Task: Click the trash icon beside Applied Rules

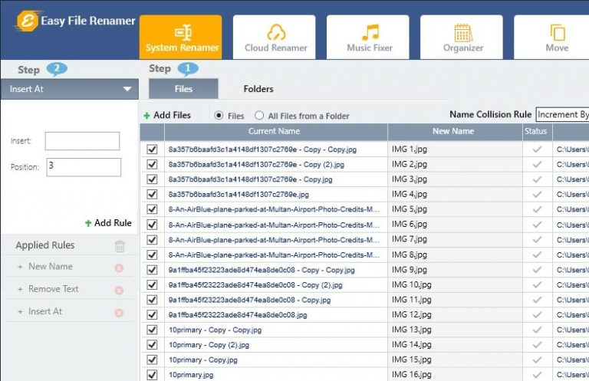Action: coord(120,246)
